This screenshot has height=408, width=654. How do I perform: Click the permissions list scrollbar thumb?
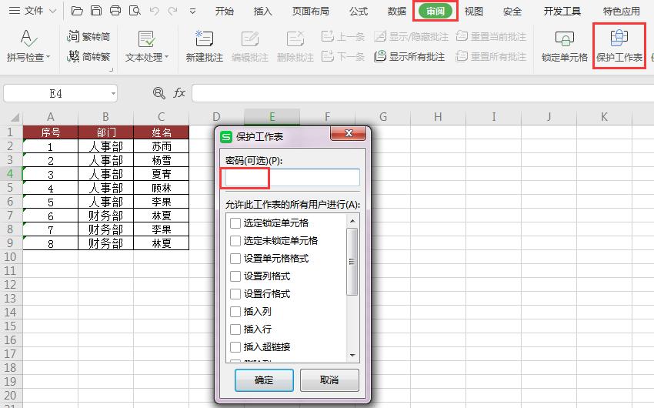point(352,262)
